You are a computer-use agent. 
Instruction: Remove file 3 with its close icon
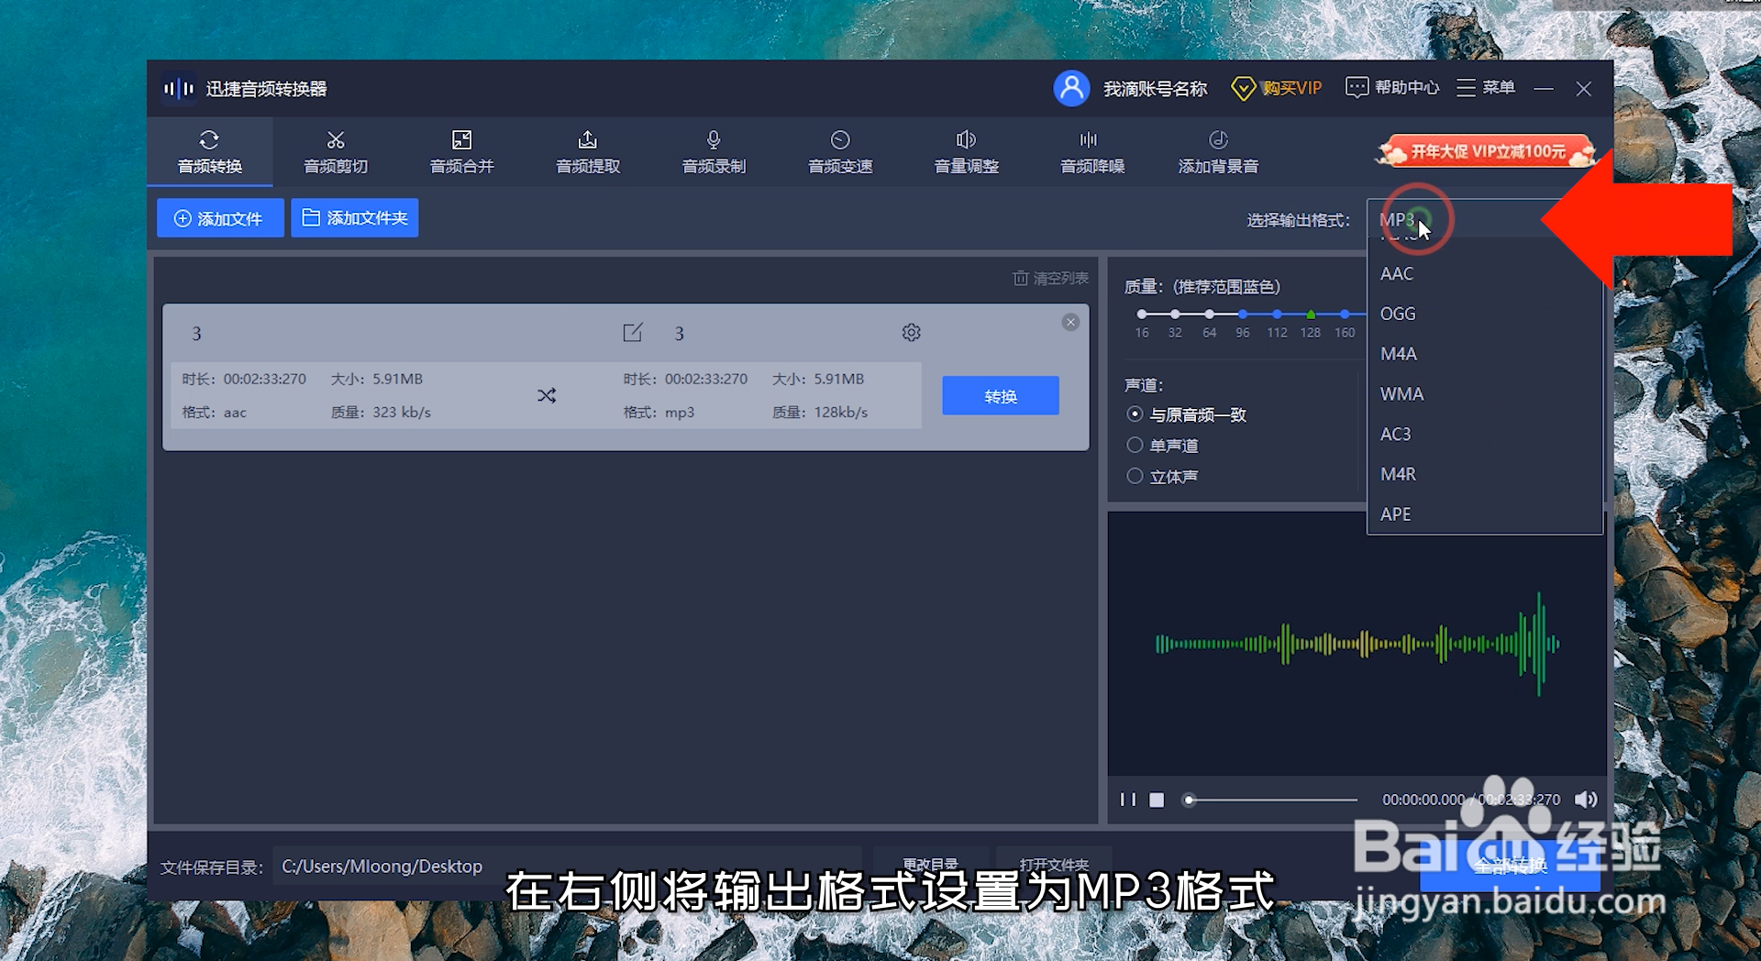(1070, 322)
